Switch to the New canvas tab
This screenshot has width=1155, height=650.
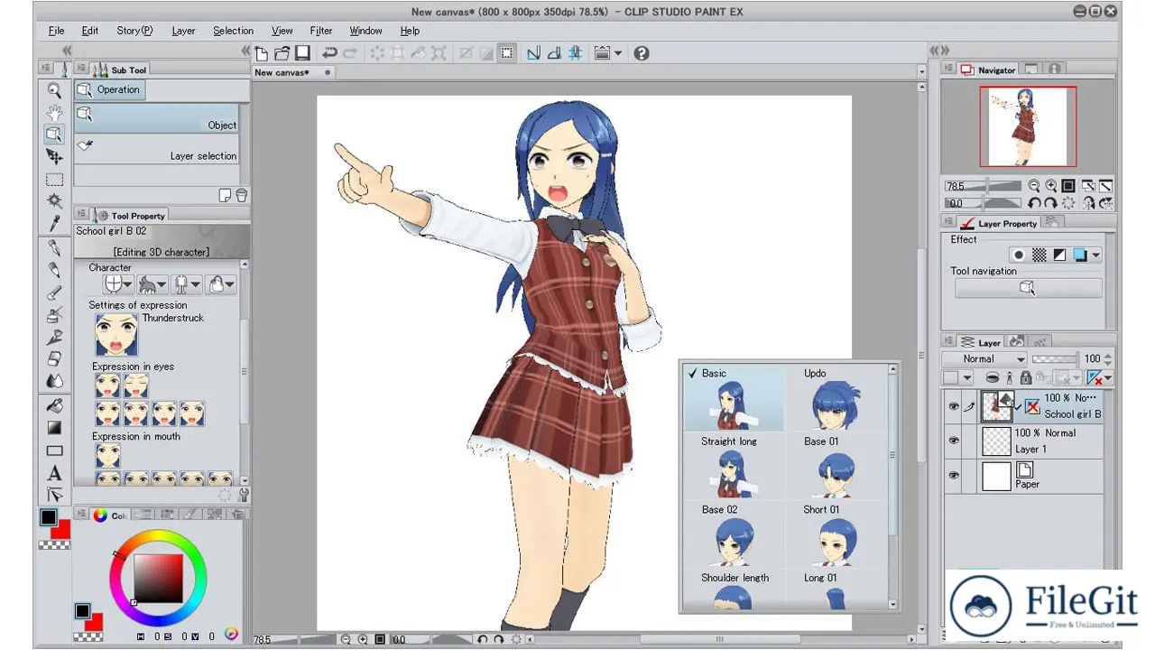click(292, 72)
